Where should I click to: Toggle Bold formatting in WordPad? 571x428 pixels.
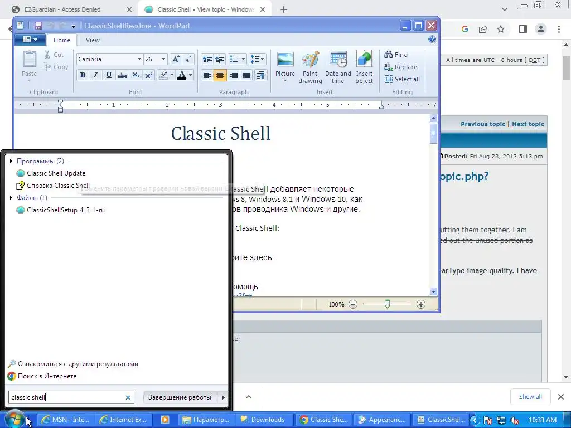tap(83, 75)
